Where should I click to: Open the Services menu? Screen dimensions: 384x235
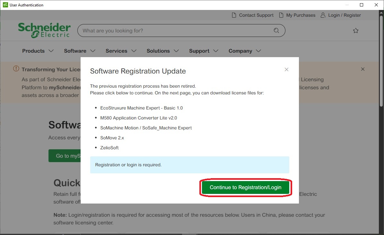(x=116, y=51)
